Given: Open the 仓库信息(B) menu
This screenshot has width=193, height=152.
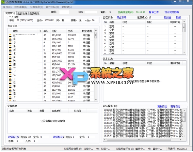Looking at the screenshot, I should point(36,7).
